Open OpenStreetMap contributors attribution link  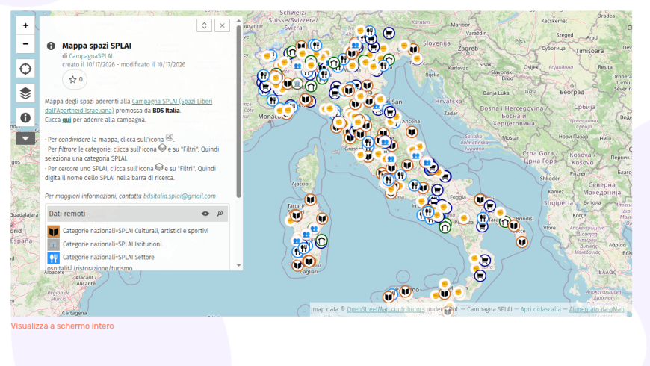(x=386, y=309)
